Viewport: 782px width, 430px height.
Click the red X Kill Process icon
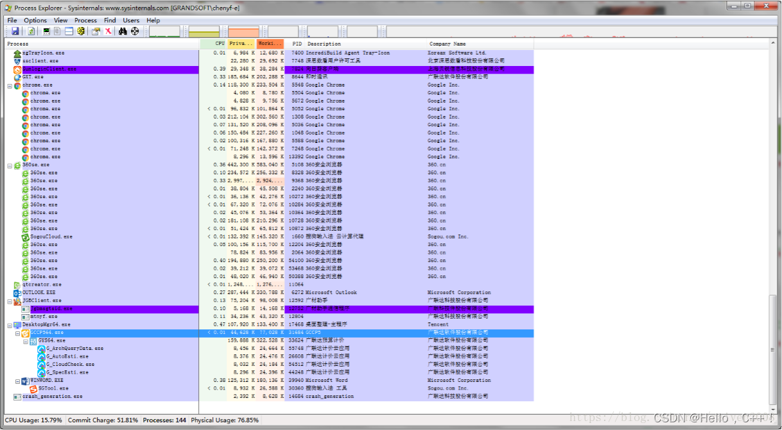point(108,31)
